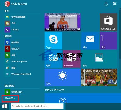The width and height of the screenshot is (121, 111).
Task: Launch the Control Panel icon
Action: [7, 42]
